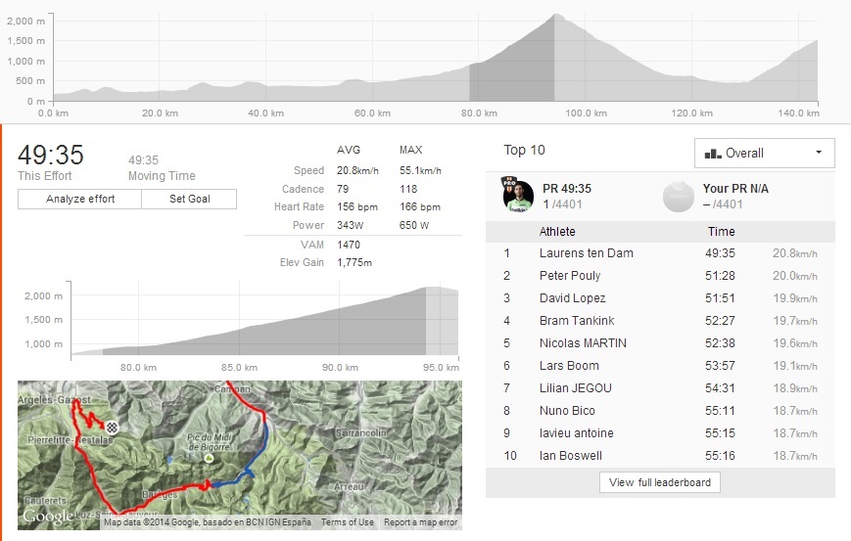This screenshot has width=851, height=541.
Task: Click Report a map error link
Action: click(420, 522)
